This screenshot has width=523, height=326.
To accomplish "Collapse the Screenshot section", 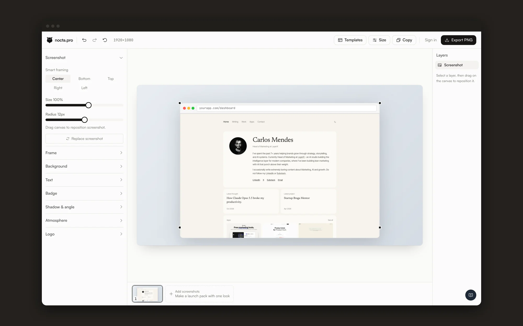I will [84, 58].
